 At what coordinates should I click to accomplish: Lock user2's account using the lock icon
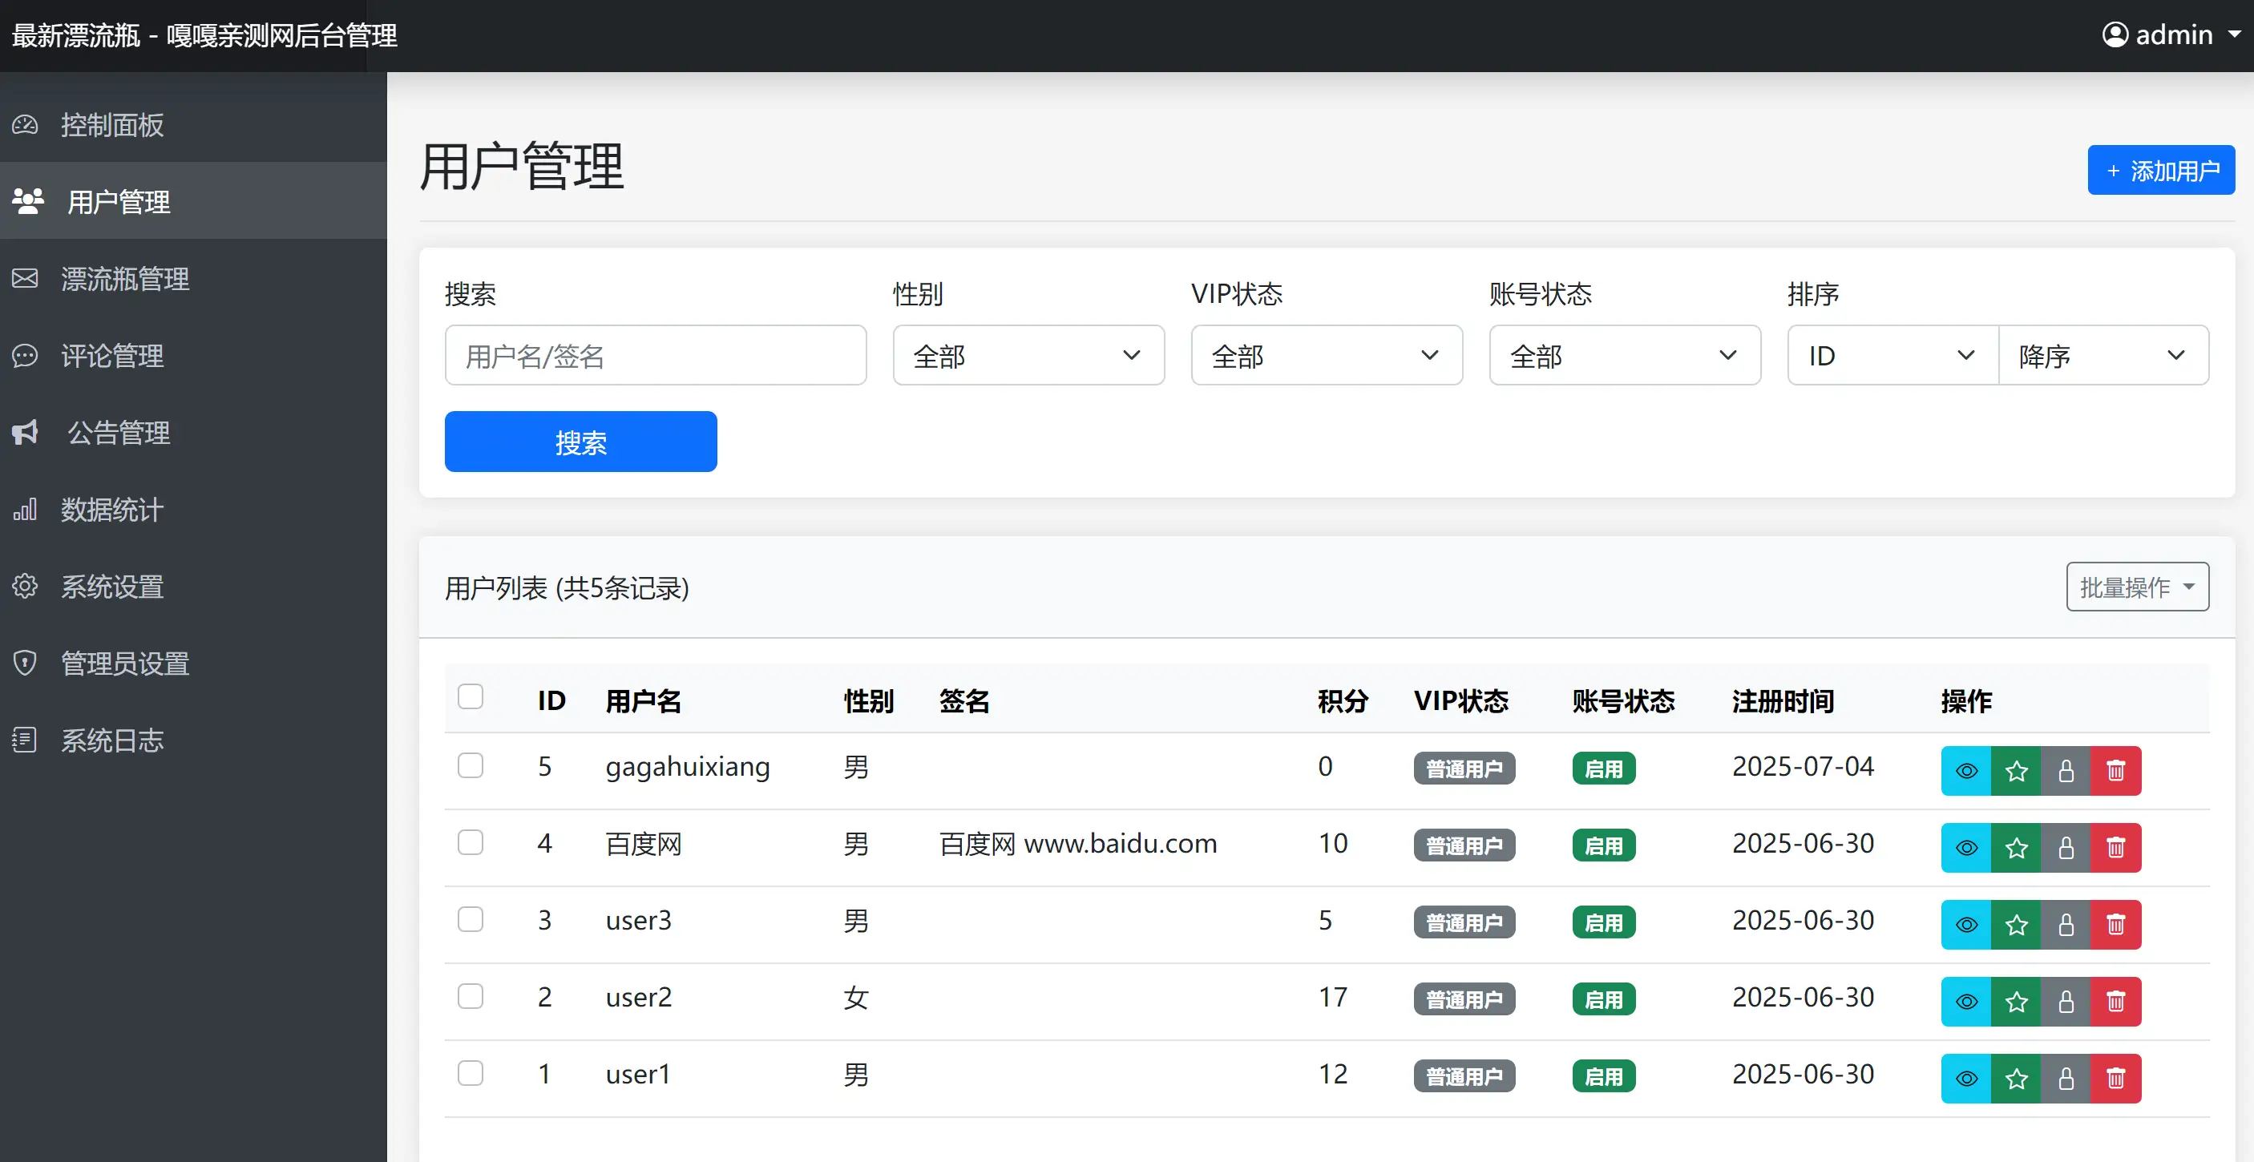coord(2066,1002)
